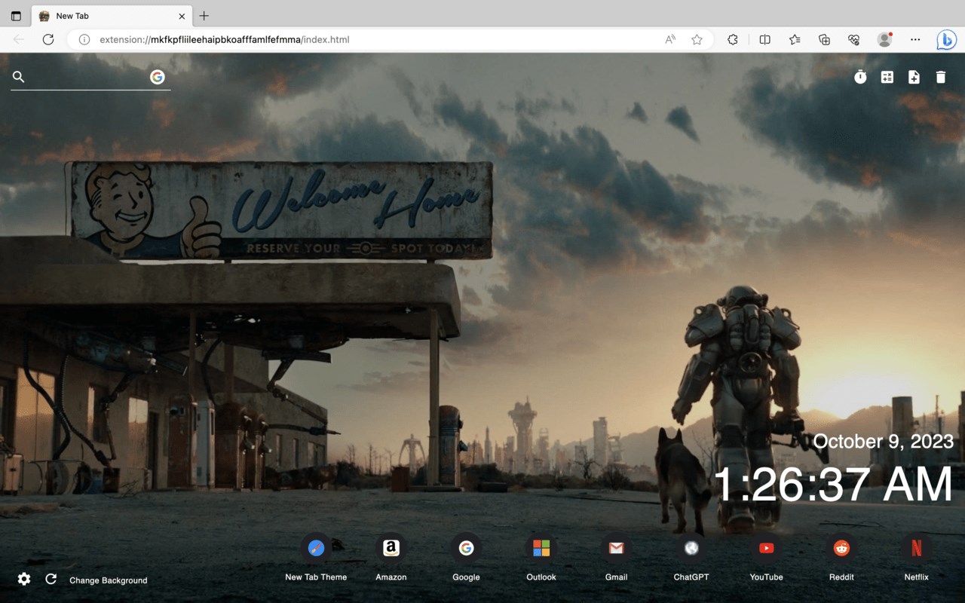Click the October 9, 2023 date
Screen dimensions: 965x603
[x=884, y=441]
